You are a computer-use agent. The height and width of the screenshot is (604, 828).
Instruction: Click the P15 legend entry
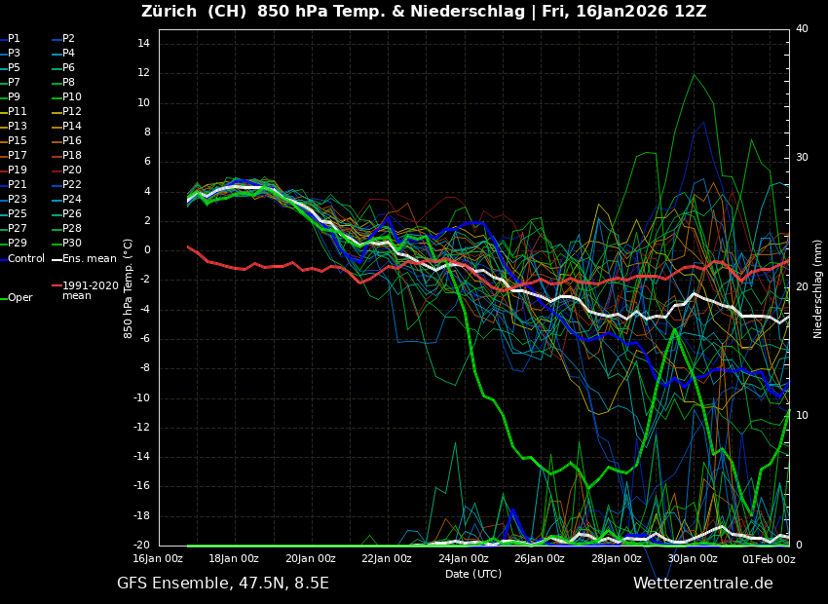pyautogui.click(x=18, y=141)
